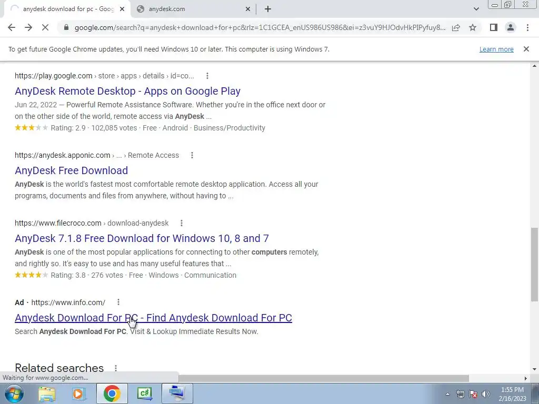Open Action Center flag tray icon

[473, 394]
